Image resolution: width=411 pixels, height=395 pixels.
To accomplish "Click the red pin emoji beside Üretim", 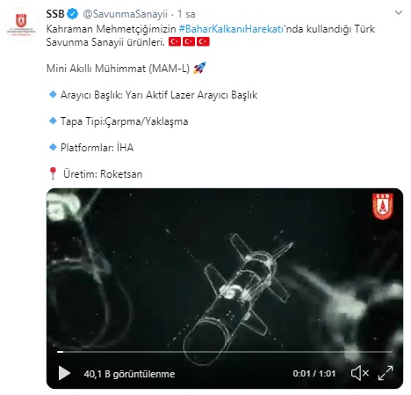I will pos(53,173).
